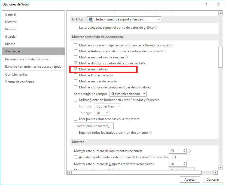
Task: Open the Sombreado de campo dropdown
Action: pos(128,94)
